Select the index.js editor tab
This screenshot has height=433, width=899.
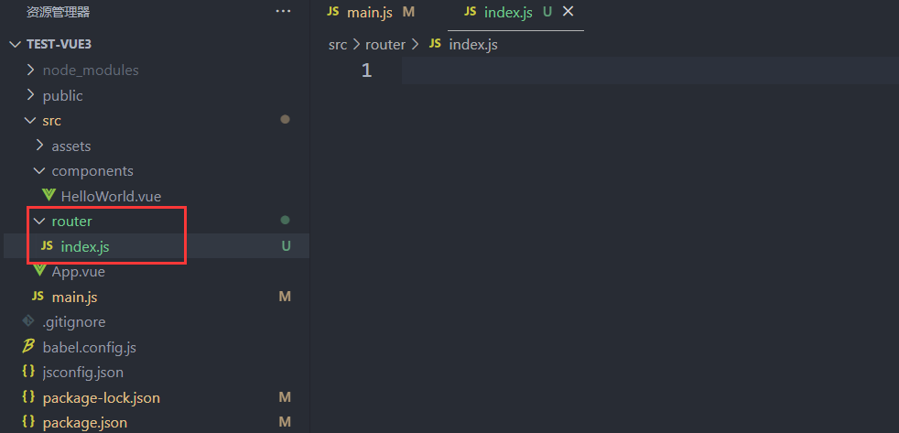(x=510, y=12)
